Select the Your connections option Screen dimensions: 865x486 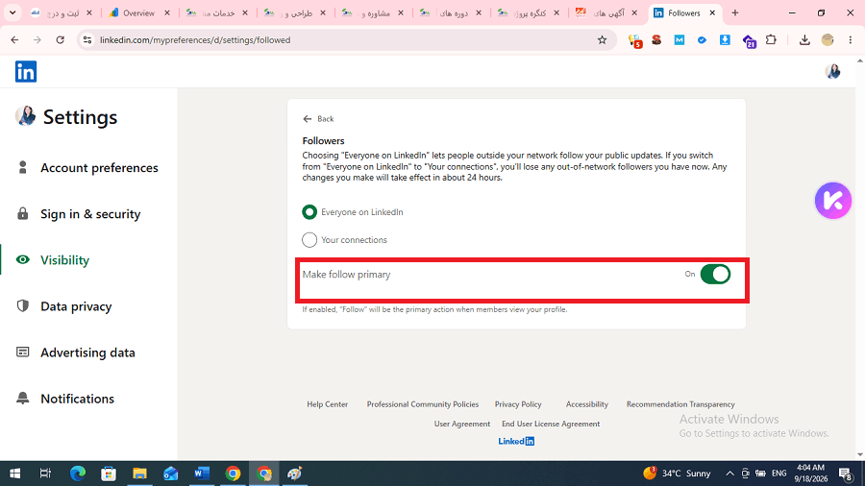click(309, 240)
